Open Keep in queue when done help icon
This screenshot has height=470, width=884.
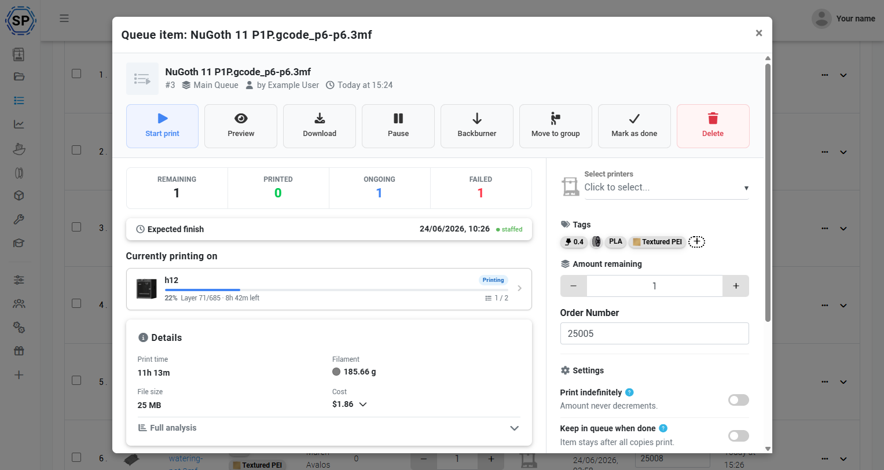663,428
